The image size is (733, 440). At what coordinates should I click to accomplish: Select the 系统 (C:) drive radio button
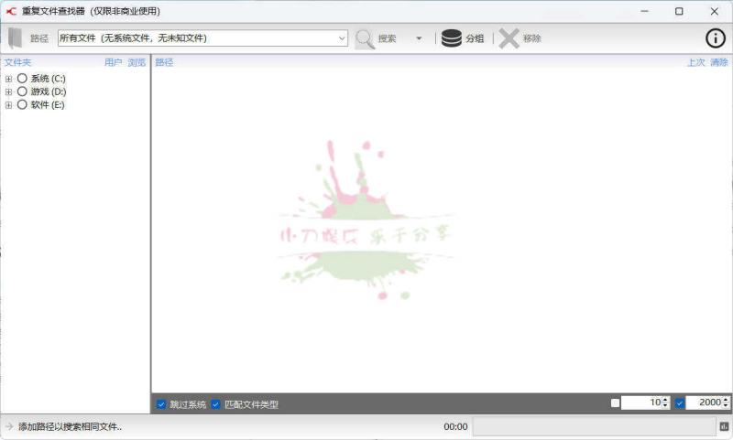(22, 79)
